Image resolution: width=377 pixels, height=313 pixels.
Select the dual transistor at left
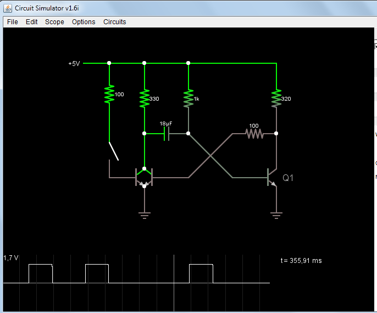coord(144,178)
